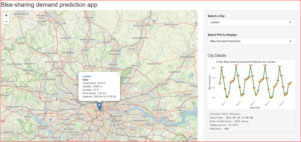This screenshot has width=301, height=142.
Task: Click the 1177 first data point
Action: (220, 84)
